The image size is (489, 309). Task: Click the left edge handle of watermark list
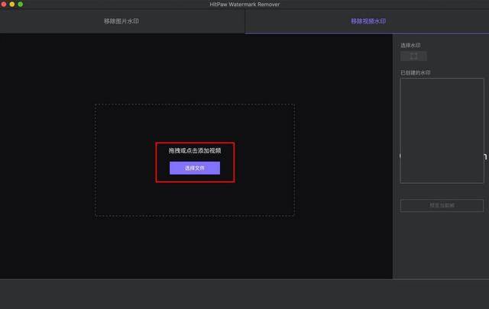pyautogui.click(x=401, y=155)
